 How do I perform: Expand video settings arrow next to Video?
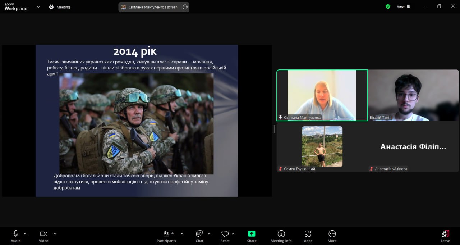click(x=55, y=233)
